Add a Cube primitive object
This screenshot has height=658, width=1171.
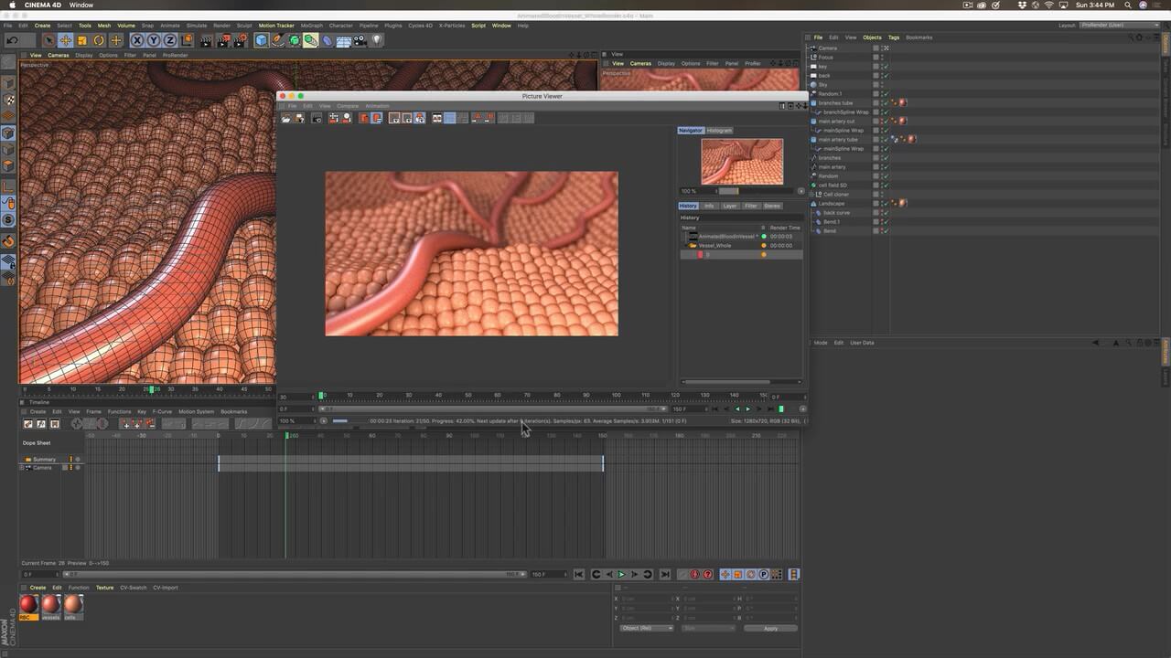click(262, 40)
